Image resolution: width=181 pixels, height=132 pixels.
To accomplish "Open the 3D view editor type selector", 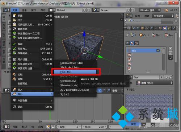I will click(x=7, y=90).
